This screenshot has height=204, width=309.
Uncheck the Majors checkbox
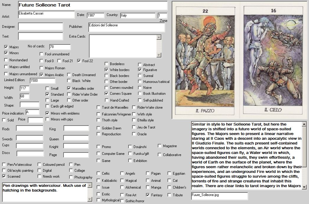tap(6, 47)
